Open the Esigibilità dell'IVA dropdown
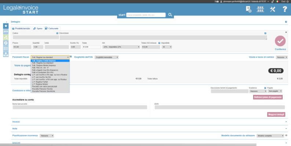Screen dimensions: 291x146 (x=106, y=57)
